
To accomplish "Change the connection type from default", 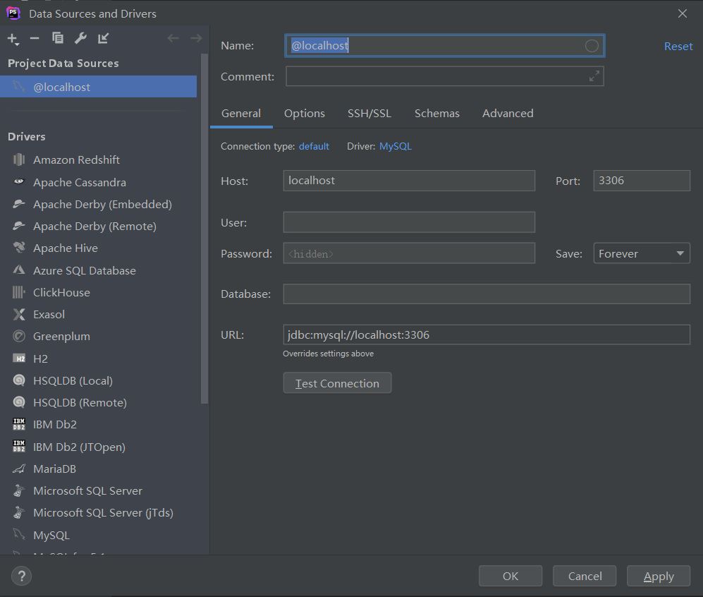I will 314,146.
